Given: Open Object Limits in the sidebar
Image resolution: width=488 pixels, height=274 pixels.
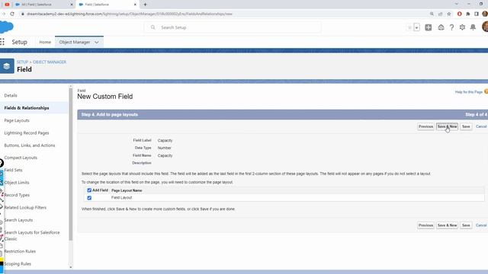Looking at the screenshot, I should click(17, 183).
